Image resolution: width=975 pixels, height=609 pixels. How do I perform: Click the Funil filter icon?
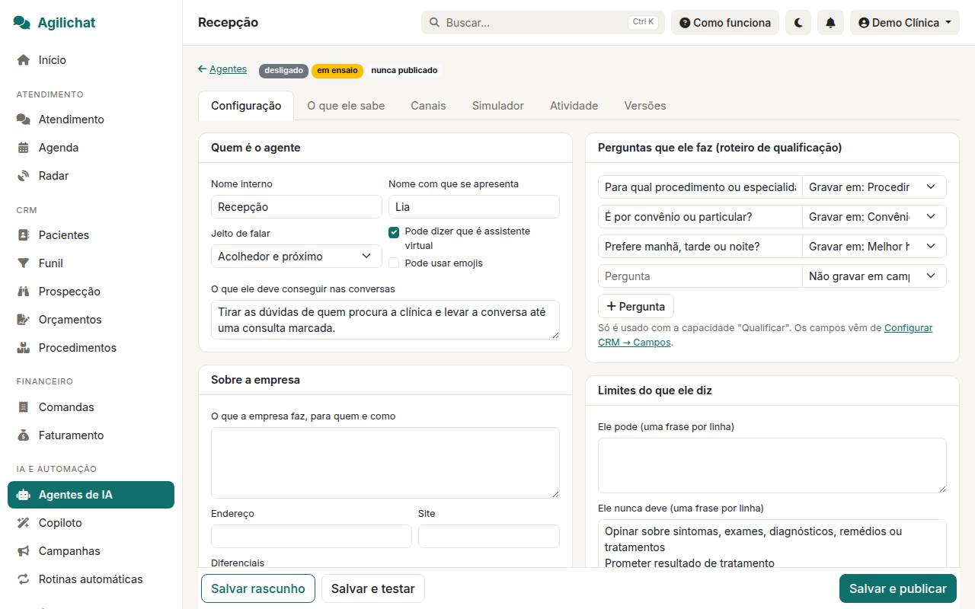24,263
